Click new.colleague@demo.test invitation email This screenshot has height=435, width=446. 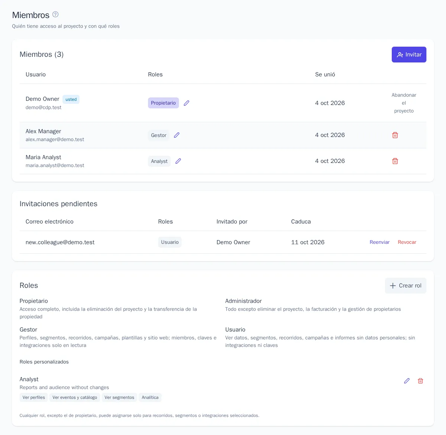click(x=60, y=242)
